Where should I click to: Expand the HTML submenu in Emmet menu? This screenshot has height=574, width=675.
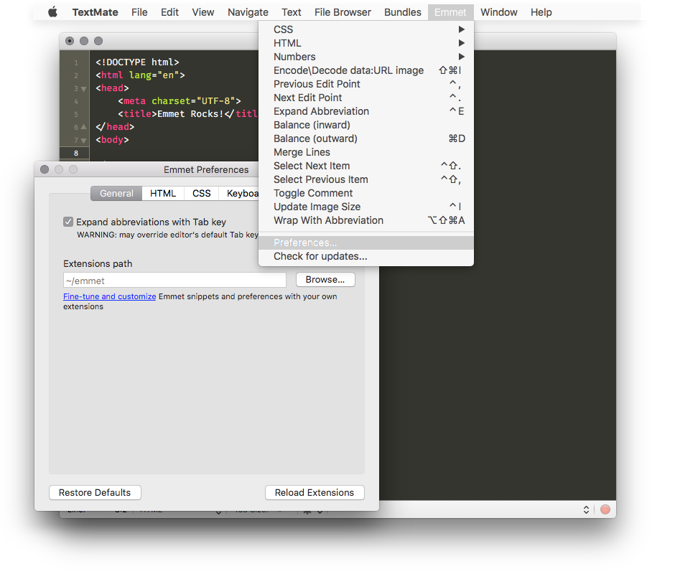(x=366, y=43)
